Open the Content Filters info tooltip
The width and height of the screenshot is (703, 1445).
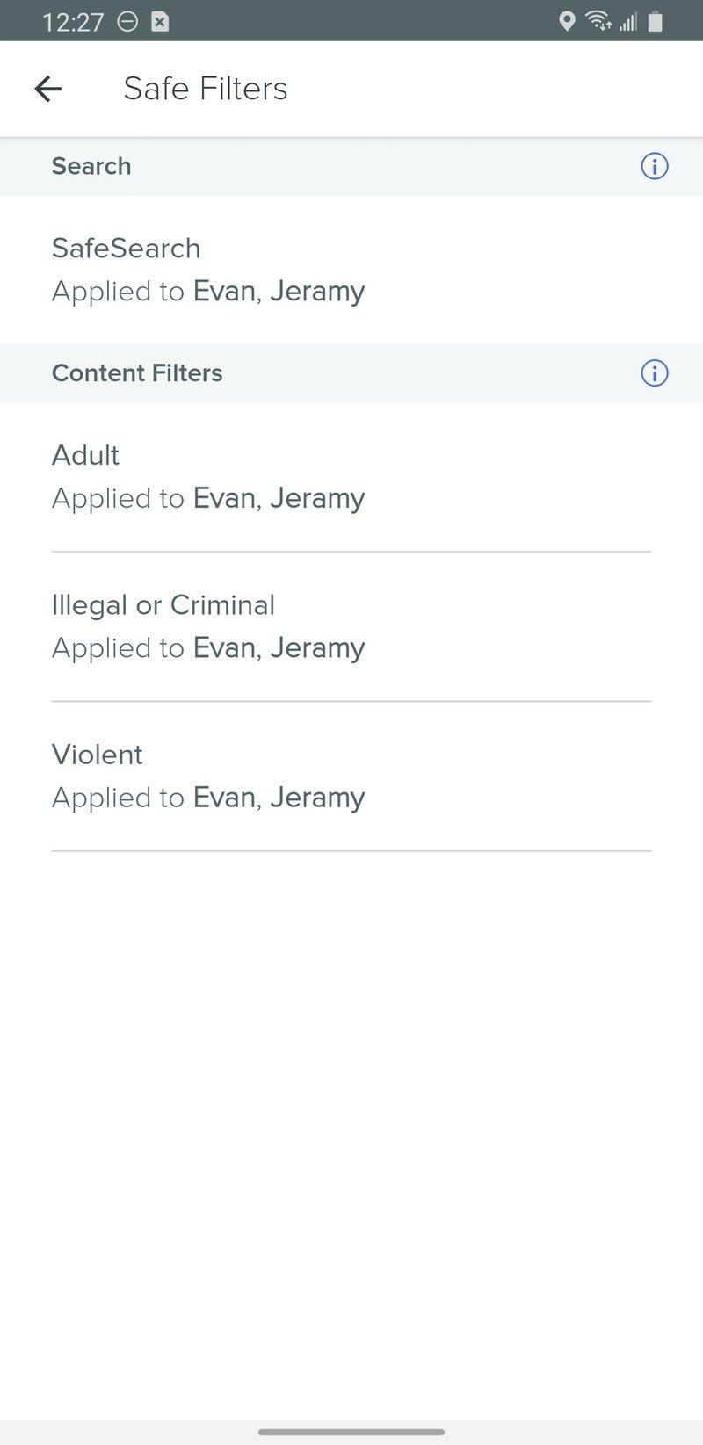tap(654, 373)
